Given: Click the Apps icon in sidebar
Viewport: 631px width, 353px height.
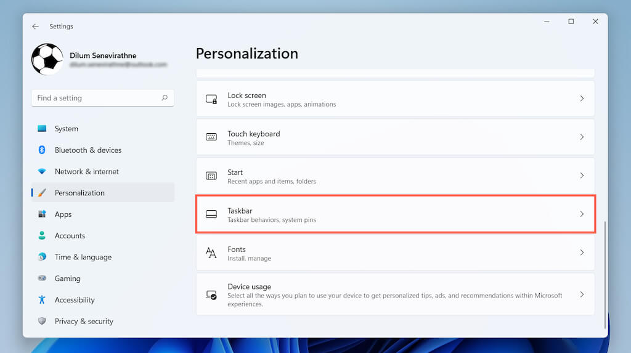Looking at the screenshot, I should click(x=42, y=214).
